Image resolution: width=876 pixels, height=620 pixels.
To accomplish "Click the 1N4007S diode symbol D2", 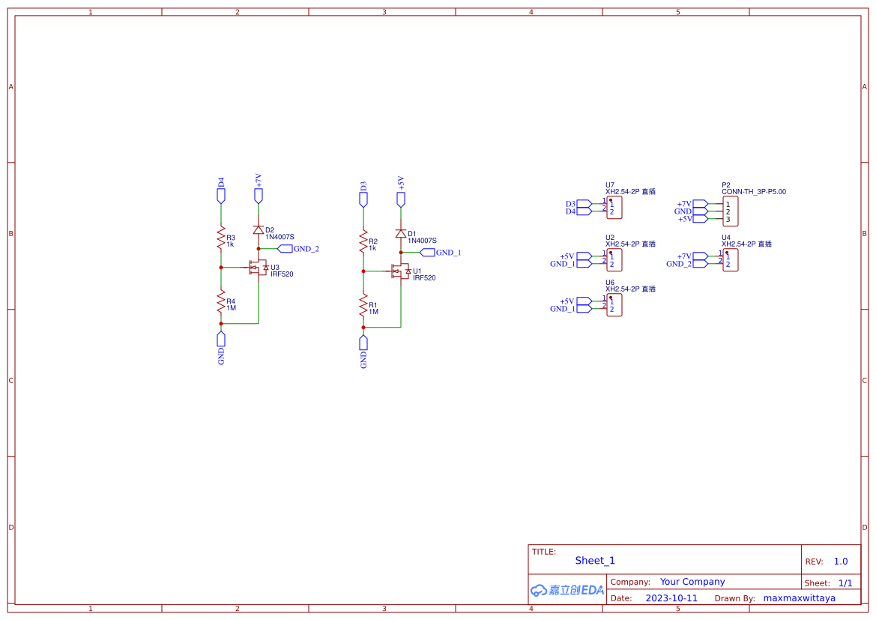I will click(x=259, y=229).
